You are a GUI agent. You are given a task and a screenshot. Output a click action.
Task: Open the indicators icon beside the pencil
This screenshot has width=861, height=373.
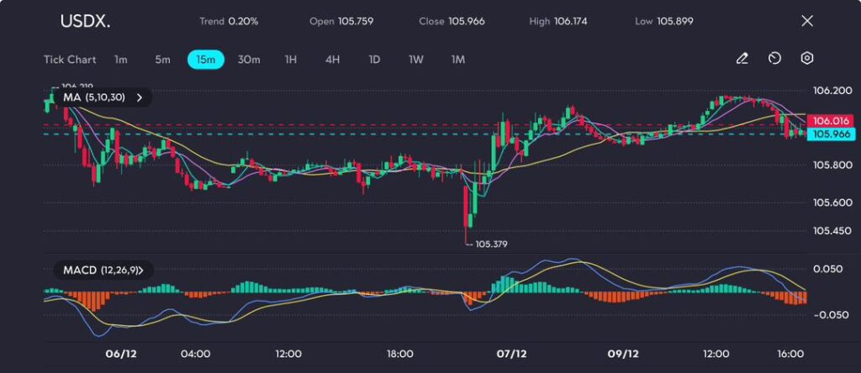pos(774,59)
